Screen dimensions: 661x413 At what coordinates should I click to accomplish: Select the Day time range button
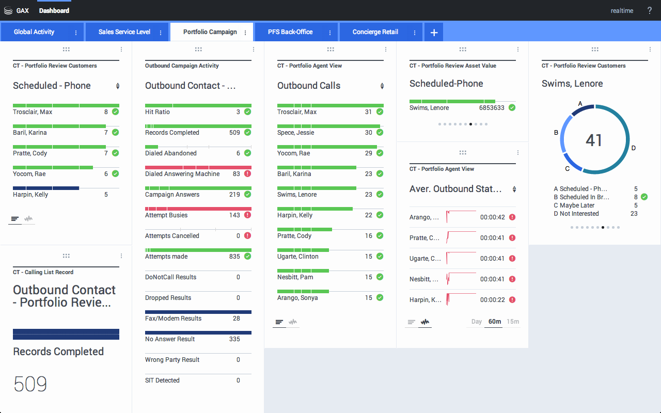click(x=476, y=322)
